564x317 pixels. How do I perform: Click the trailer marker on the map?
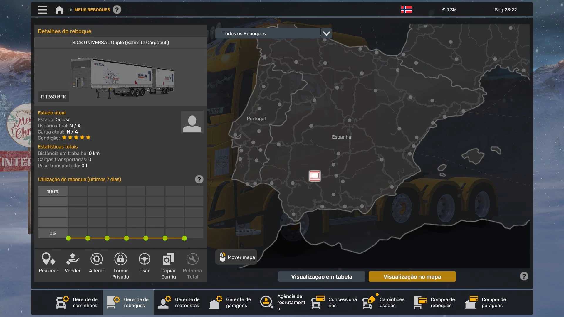pyautogui.click(x=315, y=176)
